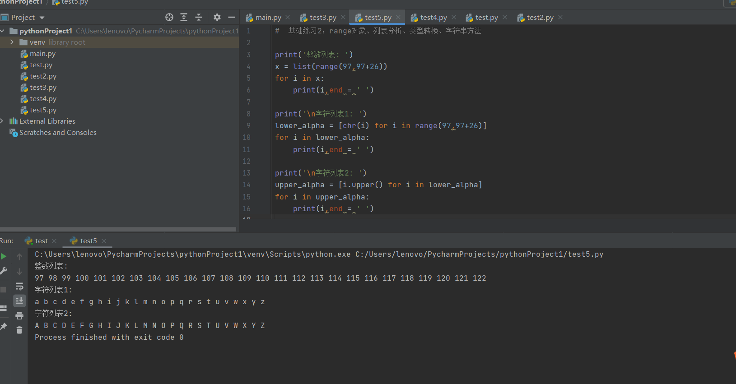Click the Pin Tab icon
Viewport: 736px width, 384px height.
[4, 326]
